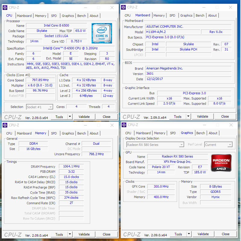
Task: Expand the Perf Level Current dropdown
Action: pyautogui.click(x=230, y=145)
